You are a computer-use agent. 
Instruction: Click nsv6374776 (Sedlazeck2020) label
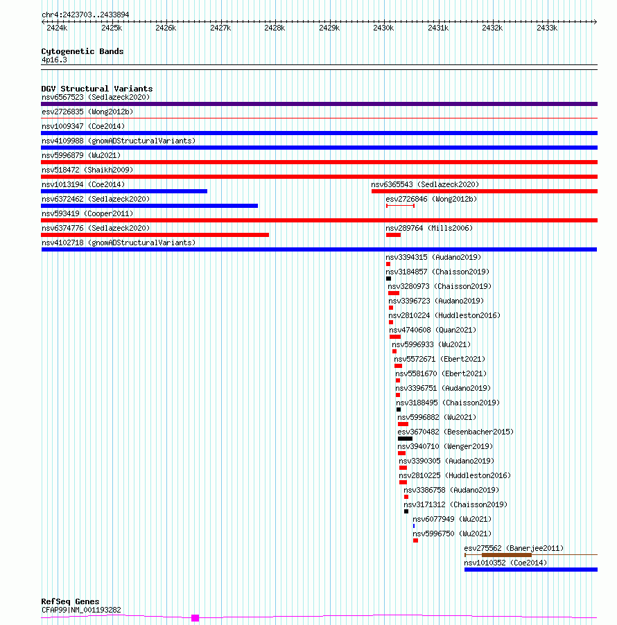click(x=96, y=229)
